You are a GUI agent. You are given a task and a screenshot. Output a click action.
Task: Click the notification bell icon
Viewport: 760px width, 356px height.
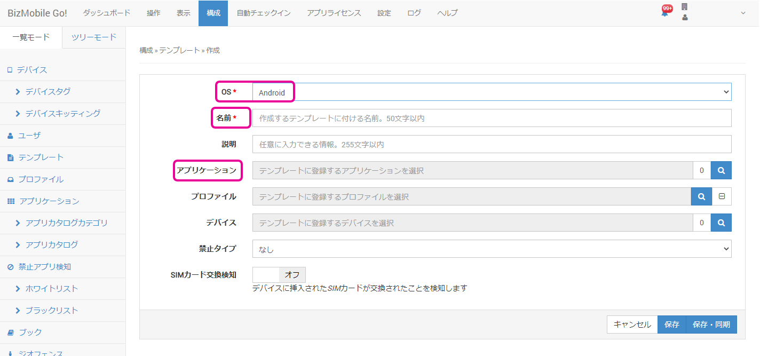pos(665,13)
